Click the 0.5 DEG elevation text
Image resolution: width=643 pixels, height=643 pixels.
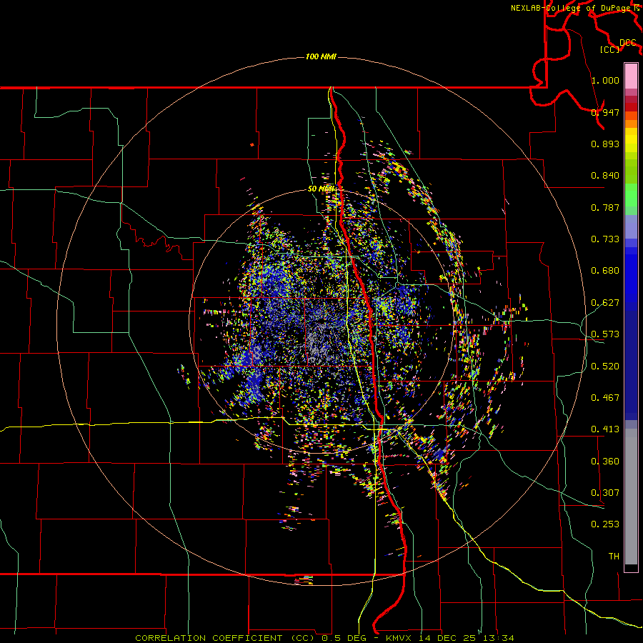tap(344, 638)
